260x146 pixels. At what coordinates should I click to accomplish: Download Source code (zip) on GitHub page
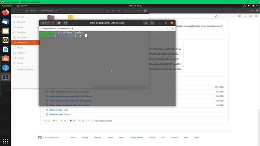tap(58, 110)
